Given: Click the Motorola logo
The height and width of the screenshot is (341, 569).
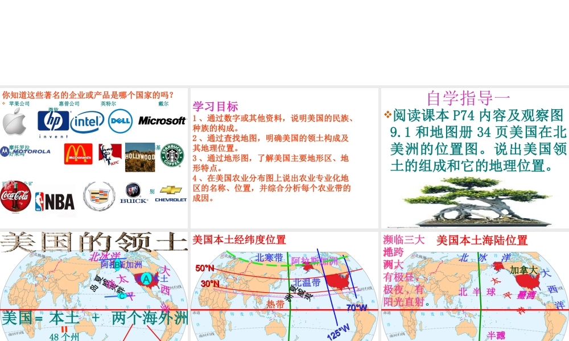Looking at the screenshot, I should click(x=26, y=151).
